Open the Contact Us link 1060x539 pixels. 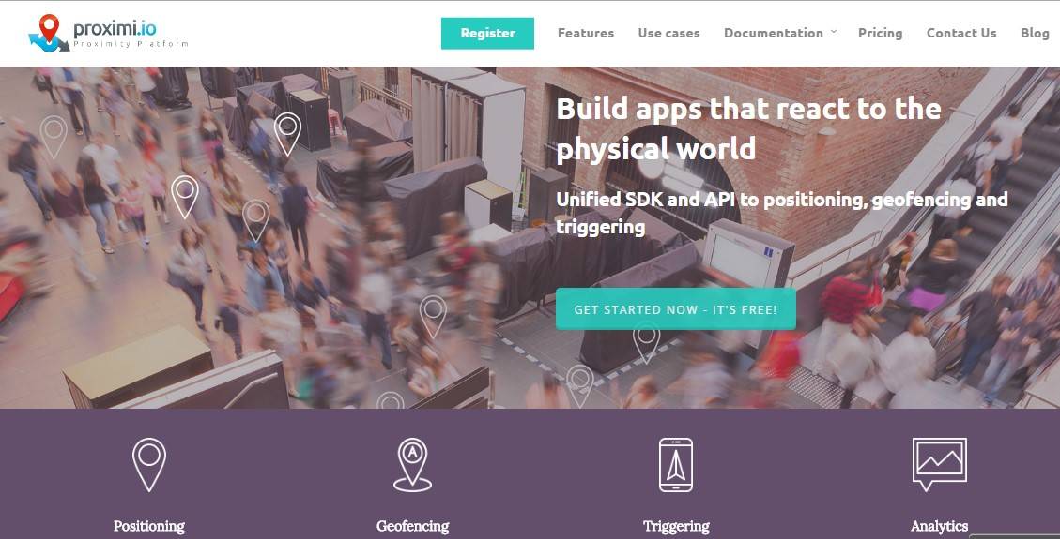coord(961,33)
